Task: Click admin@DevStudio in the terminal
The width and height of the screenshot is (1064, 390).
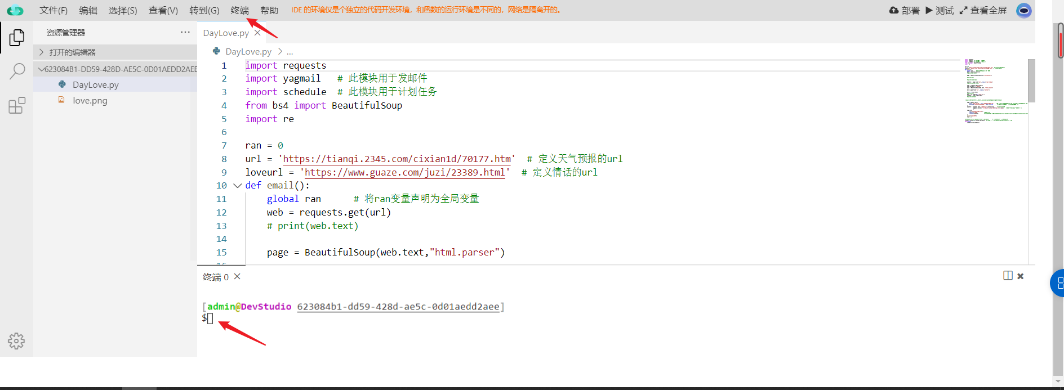Action: [x=249, y=306]
